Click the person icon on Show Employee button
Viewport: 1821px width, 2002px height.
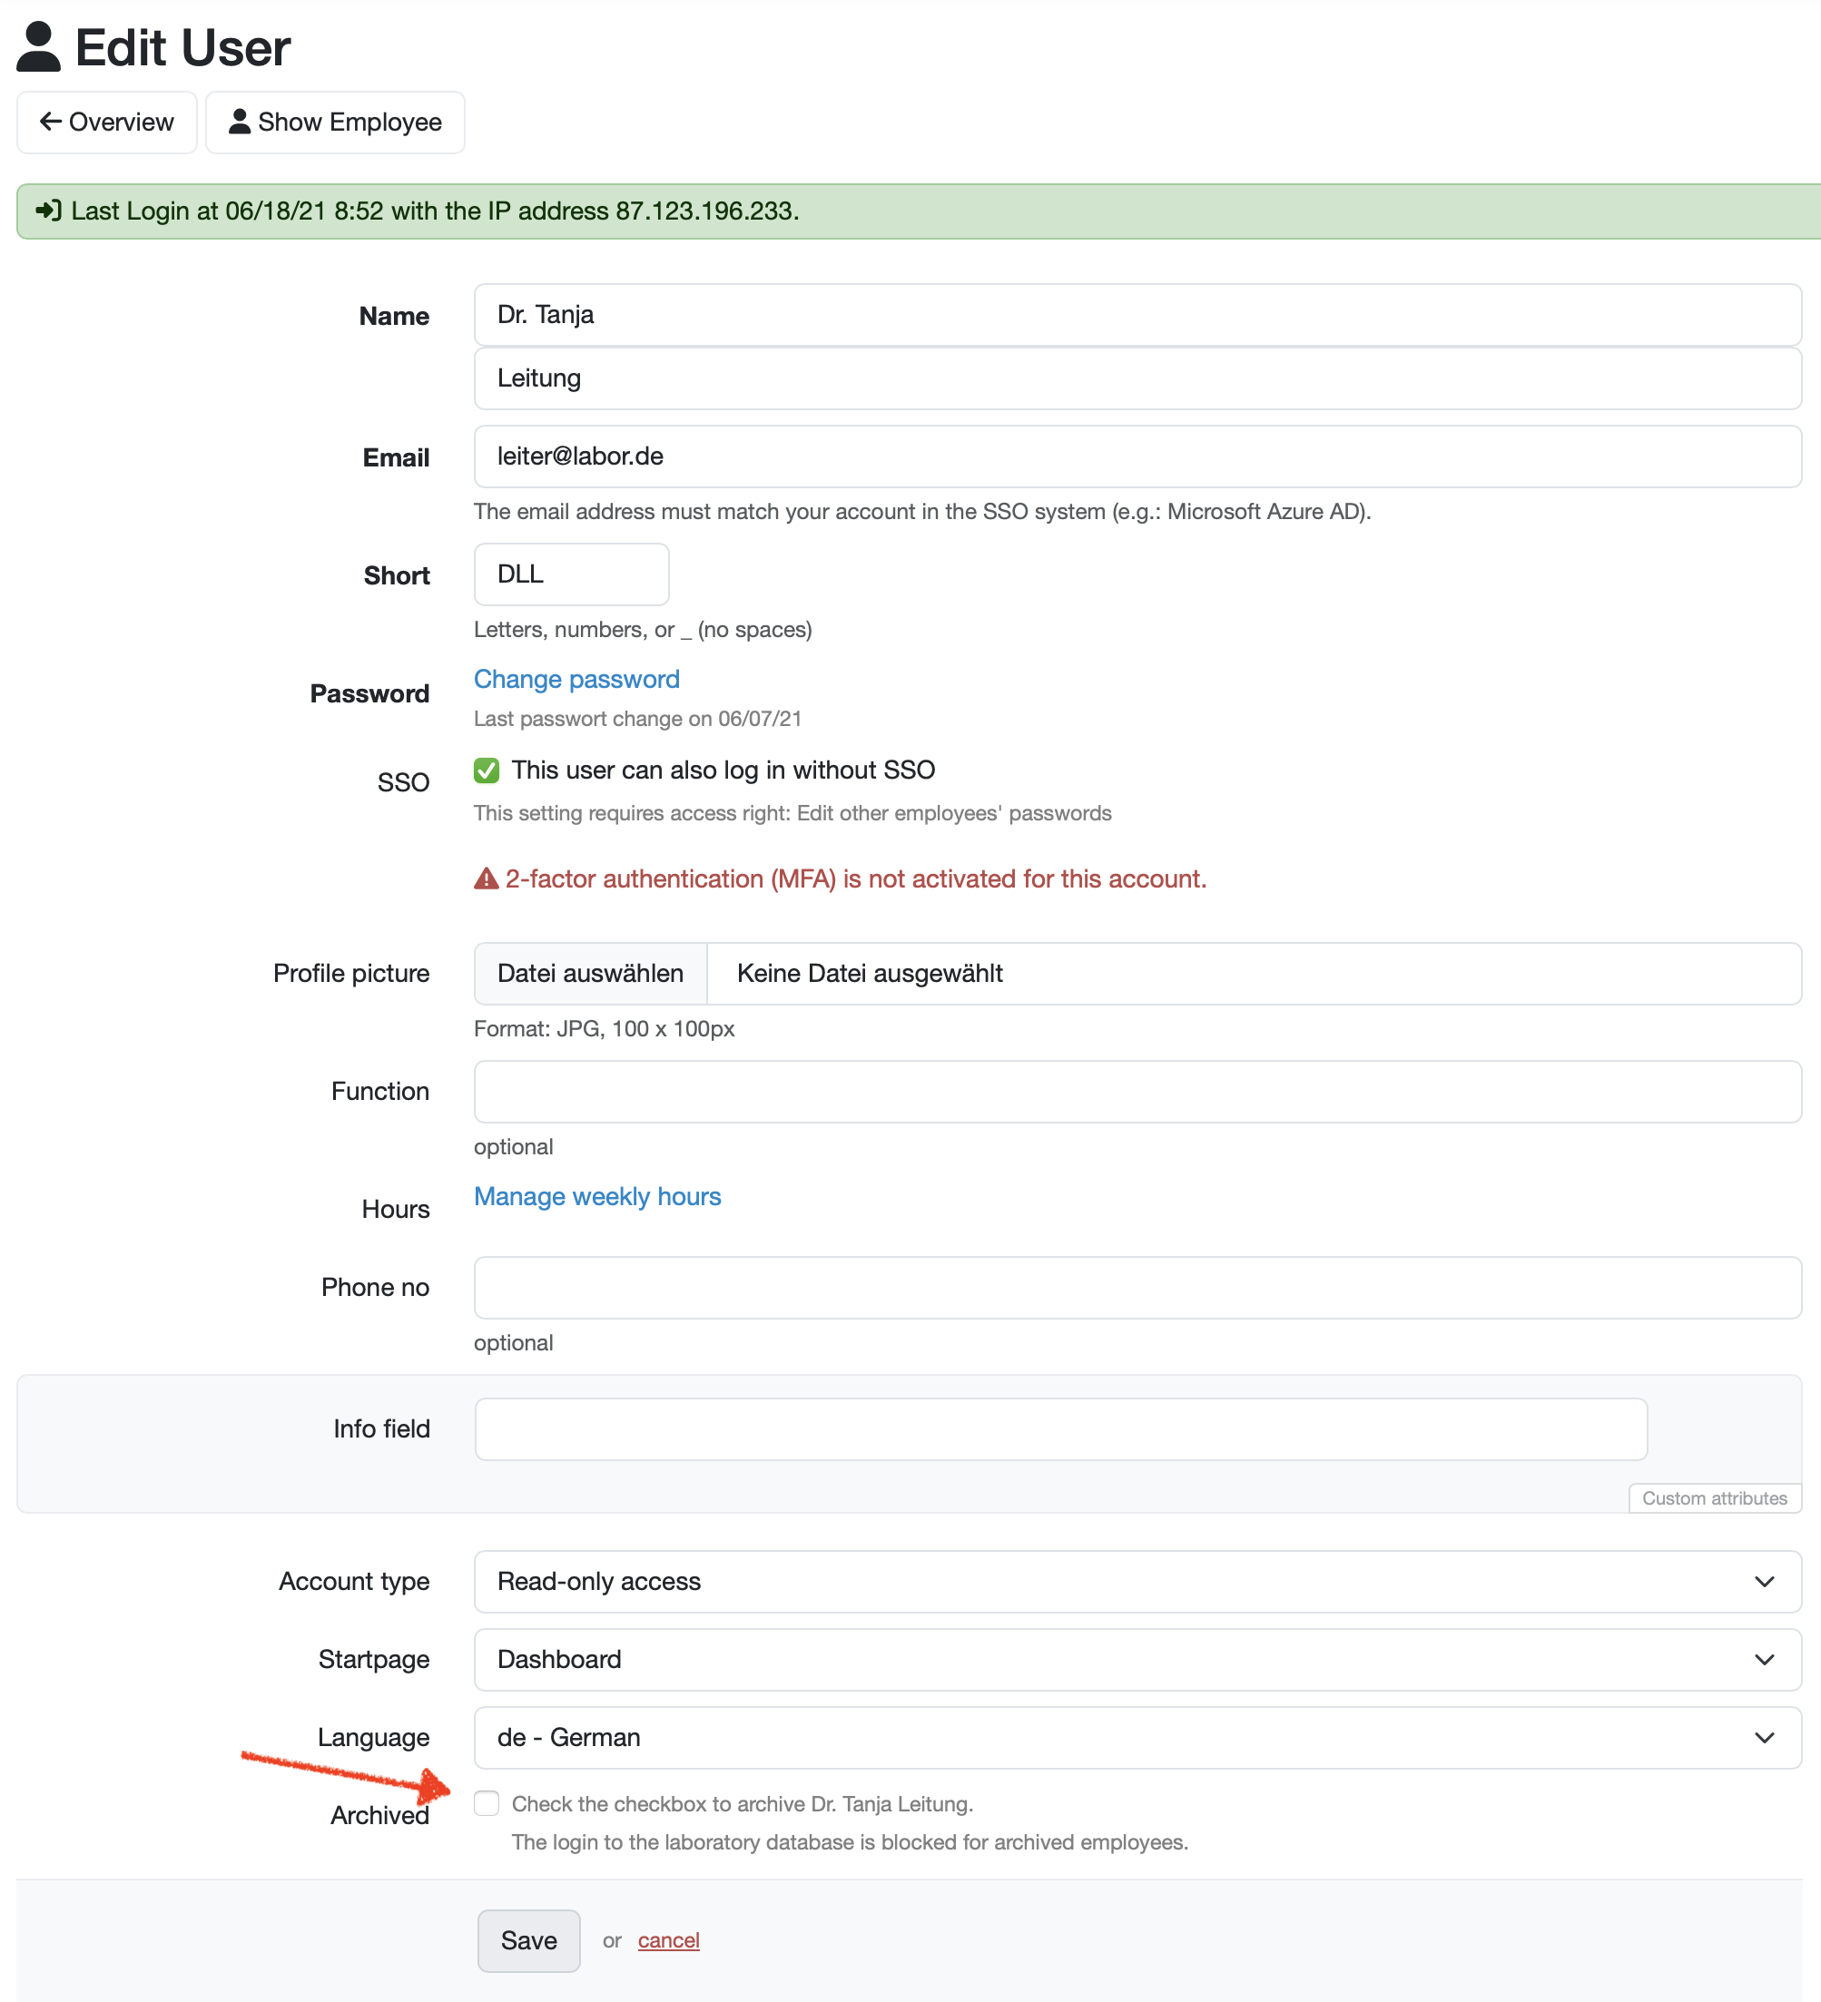[239, 121]
